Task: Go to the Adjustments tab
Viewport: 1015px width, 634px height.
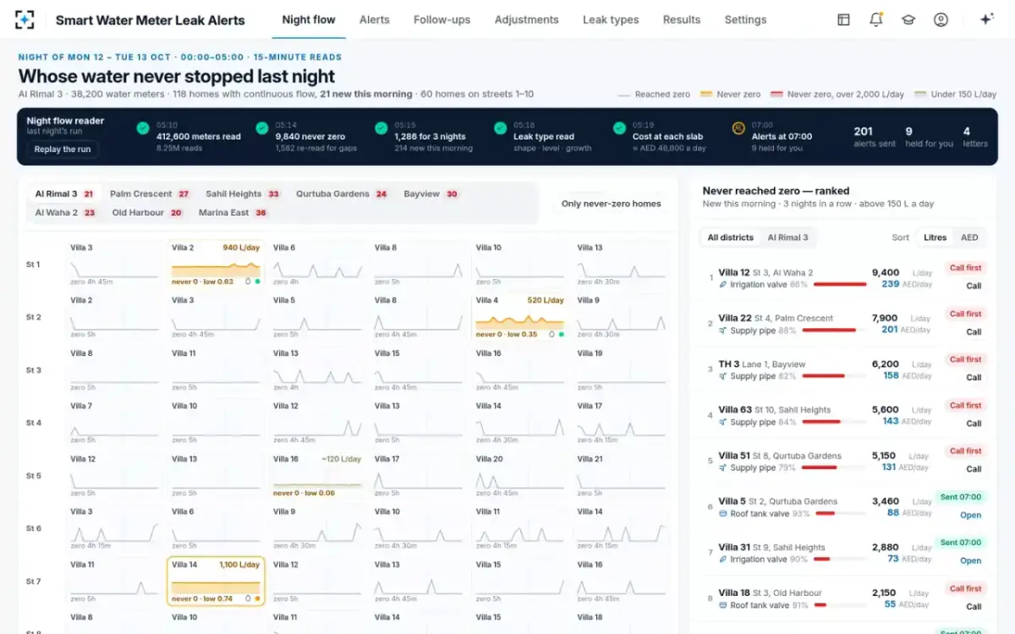Action: tap(526, 19)
